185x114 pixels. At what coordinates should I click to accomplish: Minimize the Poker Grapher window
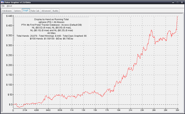173,2
